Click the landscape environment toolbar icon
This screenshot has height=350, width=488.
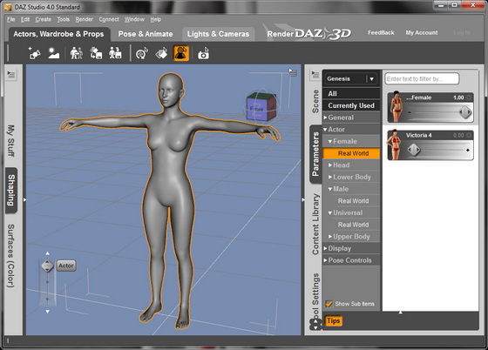tap(53, 53)
